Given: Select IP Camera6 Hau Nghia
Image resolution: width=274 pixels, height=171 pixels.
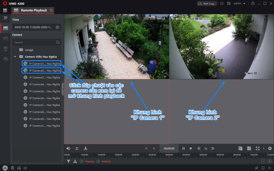Looking at the screenshot, I should [42, 98].
